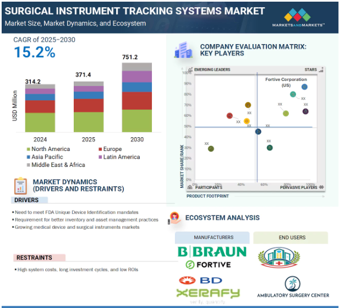Click the hospital building end user icon

[279, 257]
